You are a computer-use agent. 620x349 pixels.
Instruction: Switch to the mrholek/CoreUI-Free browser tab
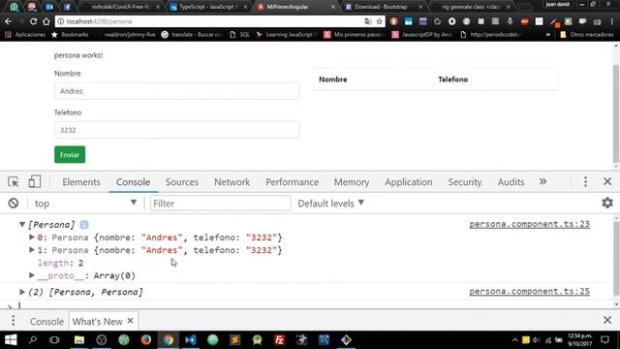point(120,7)
